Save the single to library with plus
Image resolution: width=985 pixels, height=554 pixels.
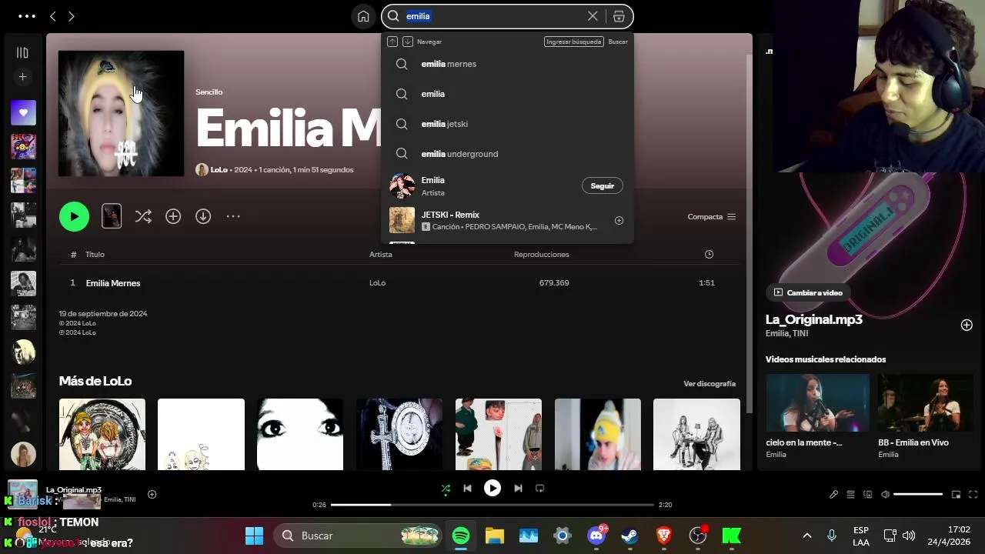pyautogui.click(x=173, y=216)
